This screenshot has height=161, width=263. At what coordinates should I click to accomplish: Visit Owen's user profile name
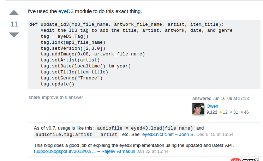point(212,106)
